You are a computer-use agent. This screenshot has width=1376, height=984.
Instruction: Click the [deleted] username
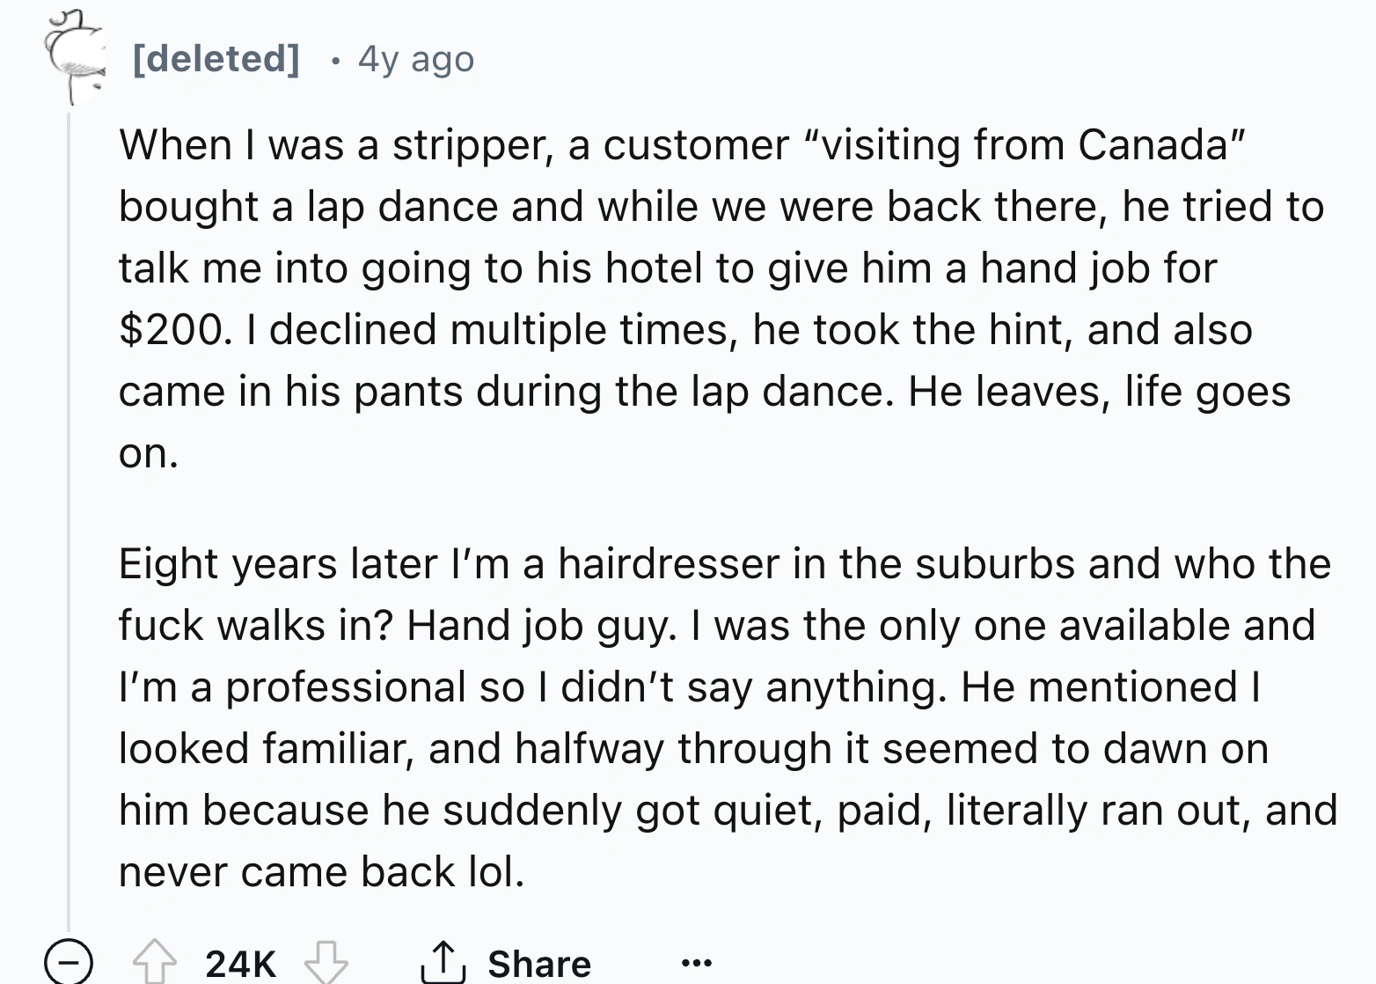click(216, 59)
